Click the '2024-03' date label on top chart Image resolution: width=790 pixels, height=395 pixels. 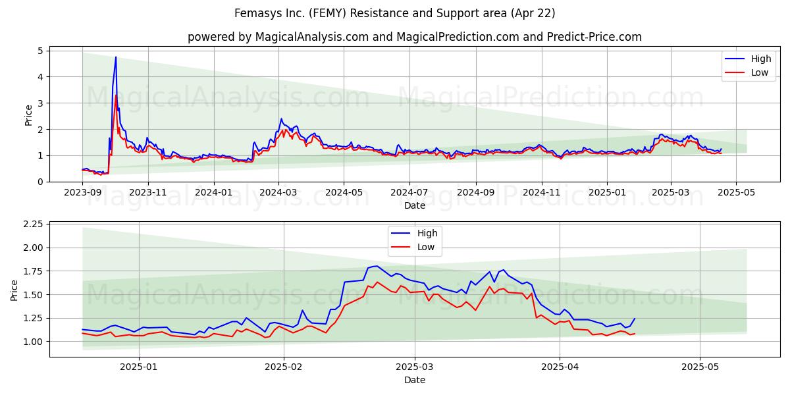(278, 193)
